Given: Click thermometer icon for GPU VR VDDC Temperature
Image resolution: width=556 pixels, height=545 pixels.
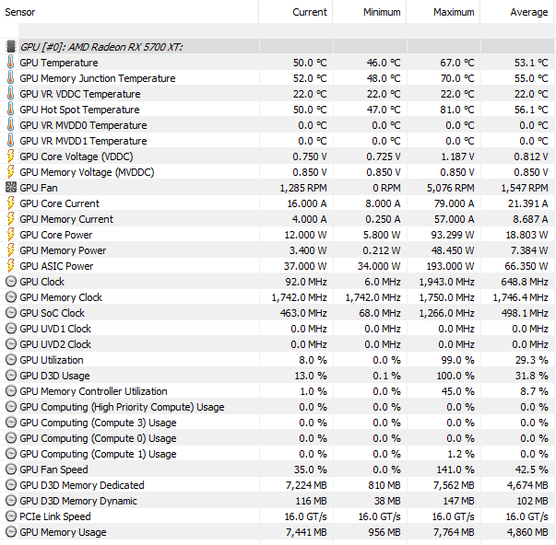Looking at the screenshot, I should [11, 93].
